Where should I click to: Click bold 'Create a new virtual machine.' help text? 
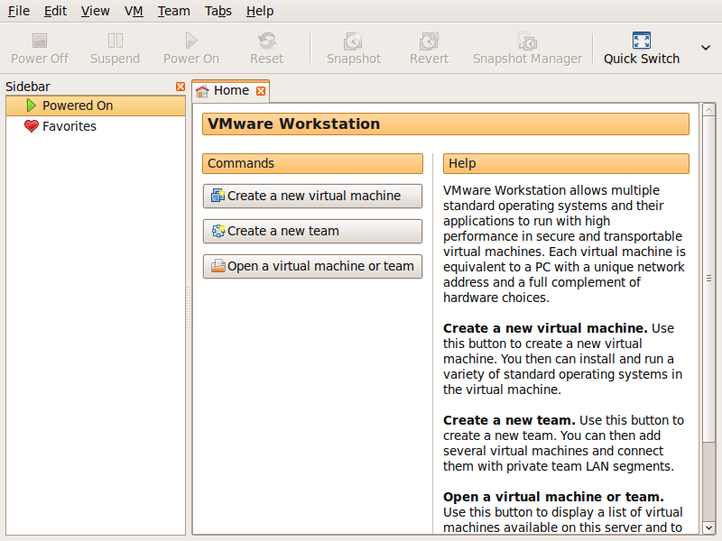[545, 328]
